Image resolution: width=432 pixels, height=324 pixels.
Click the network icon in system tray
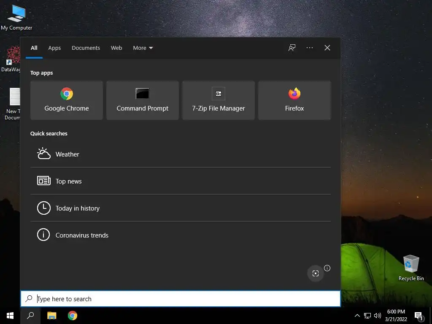click(x=367, y=316)
